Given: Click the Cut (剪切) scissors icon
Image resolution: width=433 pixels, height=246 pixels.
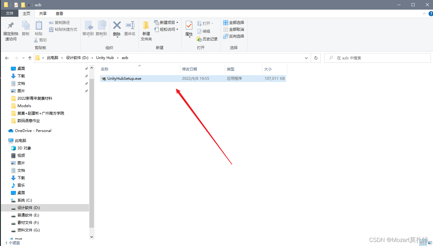Looking at the screenshot, I should [x=36, y=40].
